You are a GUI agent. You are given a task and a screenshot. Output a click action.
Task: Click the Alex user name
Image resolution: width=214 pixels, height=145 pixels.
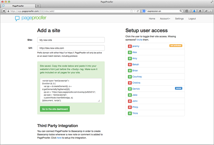(x=135, y=52)
